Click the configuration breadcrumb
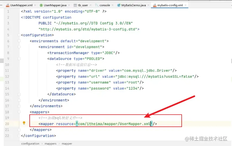Viewport: 232px width, 146px height. (x=30, y=144)
